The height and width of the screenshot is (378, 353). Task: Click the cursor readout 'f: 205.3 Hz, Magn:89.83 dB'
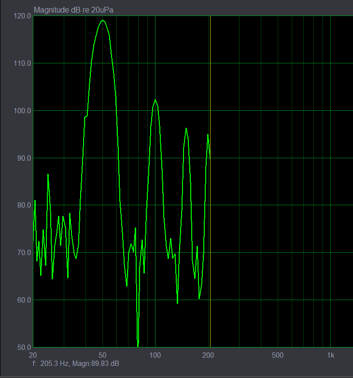pyautogui.click(x=76, y=363)
